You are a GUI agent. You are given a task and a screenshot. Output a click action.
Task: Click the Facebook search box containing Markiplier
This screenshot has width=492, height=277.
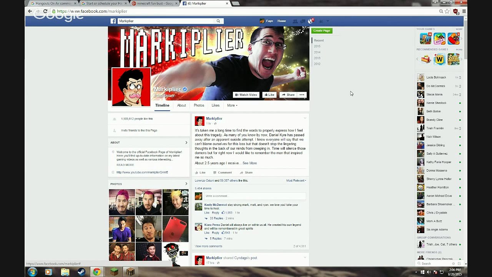click(165, 21)
